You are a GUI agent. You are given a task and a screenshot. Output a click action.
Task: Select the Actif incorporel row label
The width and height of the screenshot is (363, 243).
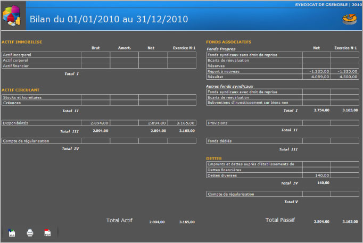point(41,54)
